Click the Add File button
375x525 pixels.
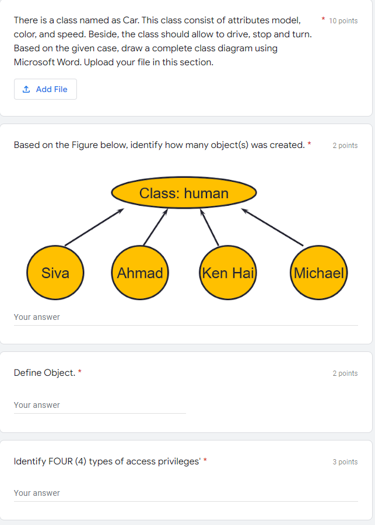coord(45,89)
